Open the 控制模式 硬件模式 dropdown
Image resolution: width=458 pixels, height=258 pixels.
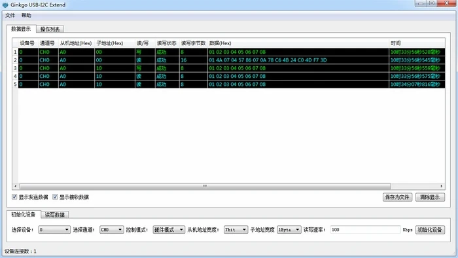click(169, 230)
